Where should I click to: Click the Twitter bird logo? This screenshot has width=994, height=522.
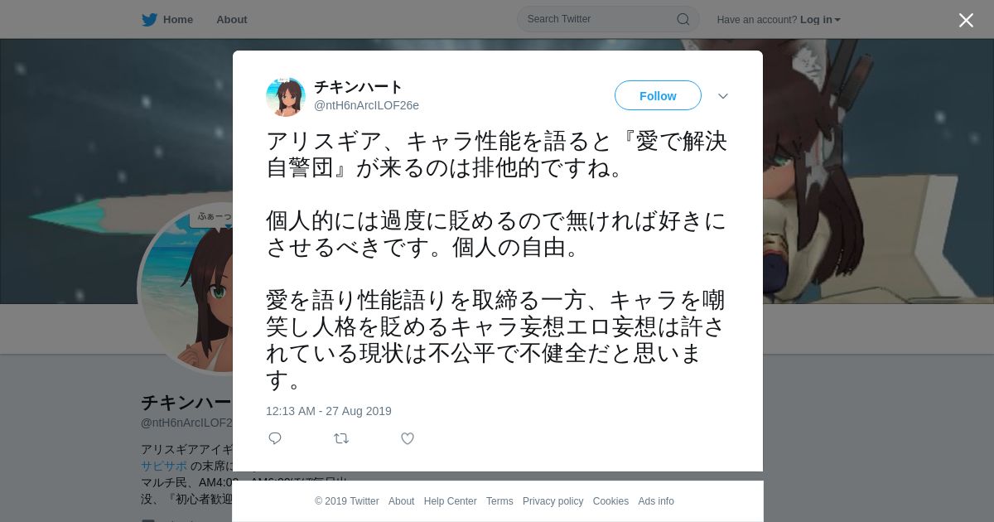149,20
